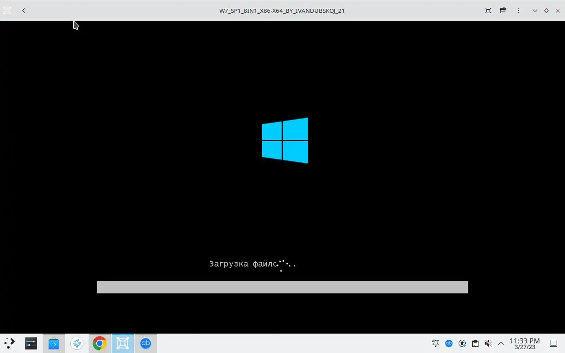565x353 pixels.
Task: Close the W7_SP1 virtual machine window
Action: coord(558,11)
